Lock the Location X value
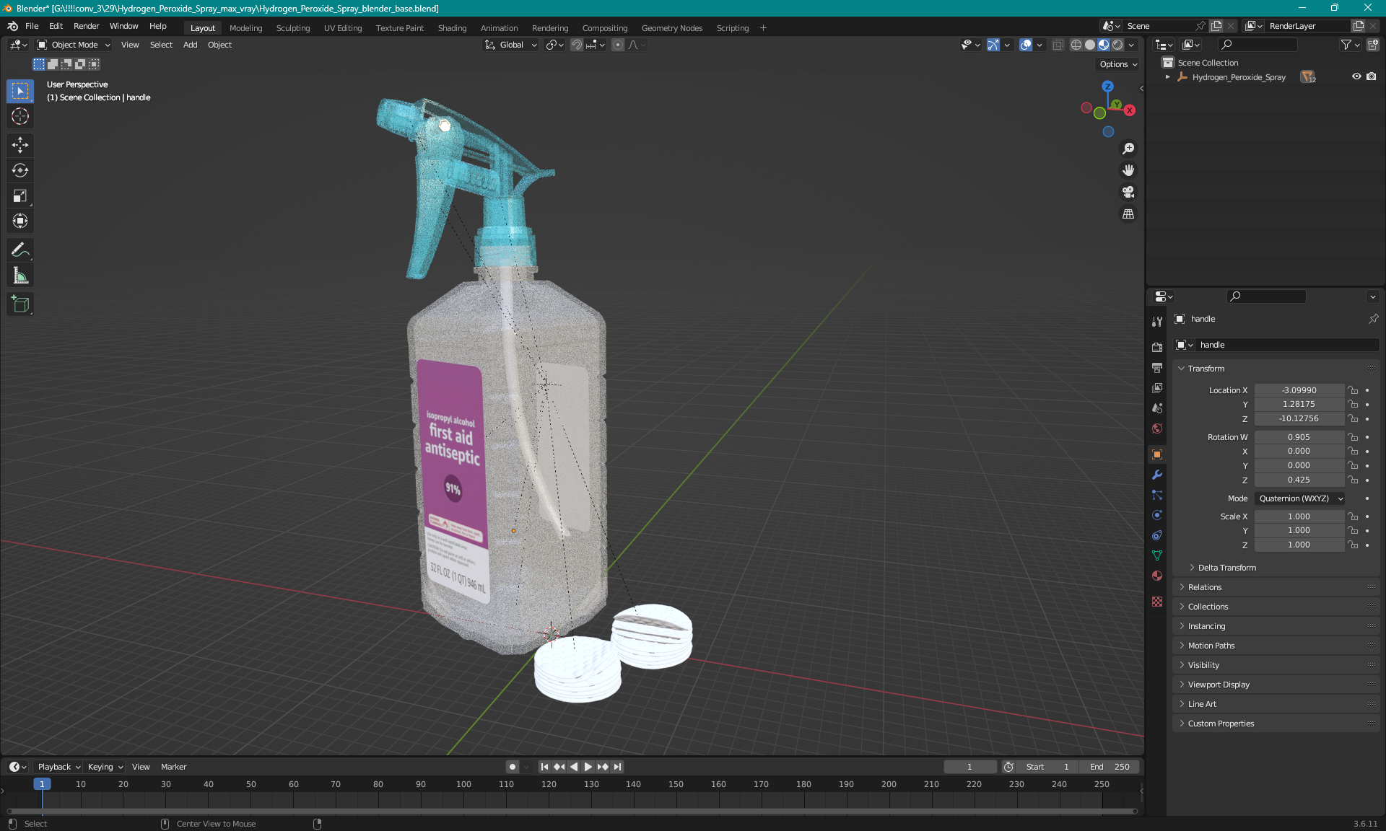The width and height of the screenshot is (1386, 831). click(x=1353, y=390)
